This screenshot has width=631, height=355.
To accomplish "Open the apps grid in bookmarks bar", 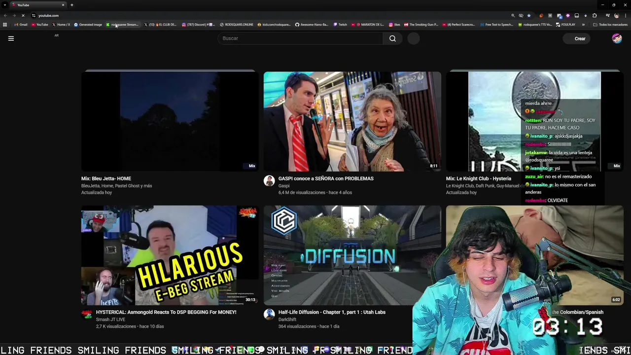I will point(5,25).
